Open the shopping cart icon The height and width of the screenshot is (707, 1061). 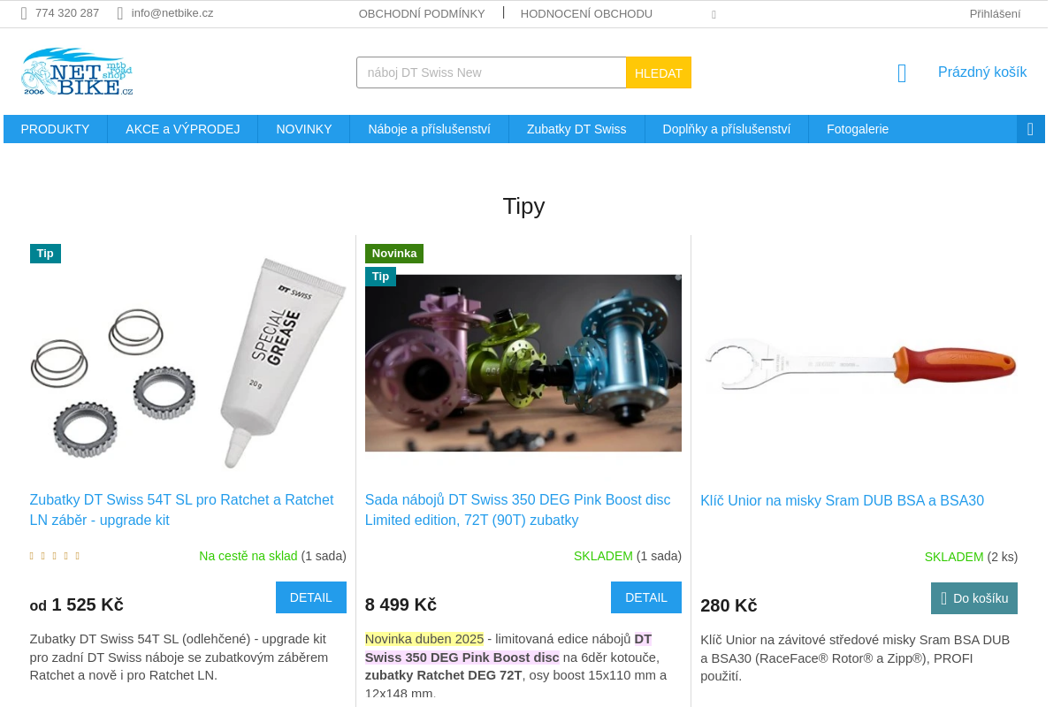click(902, 73)
